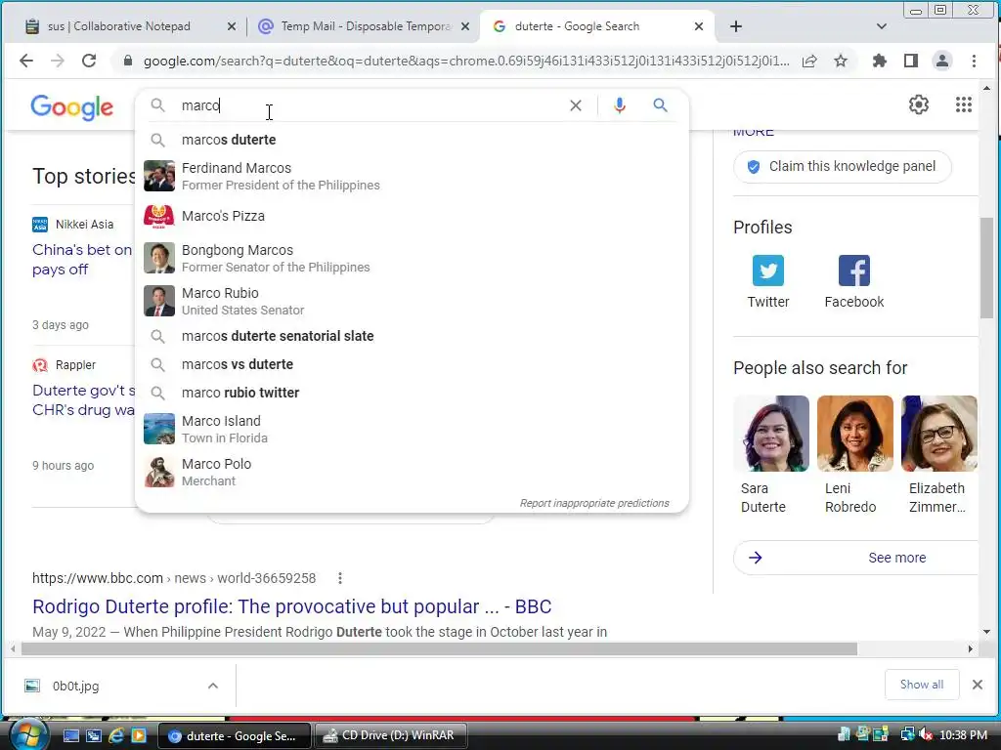Close the duterte Google Search tab
The image size is (1001, 750).
tap(698, 26)
